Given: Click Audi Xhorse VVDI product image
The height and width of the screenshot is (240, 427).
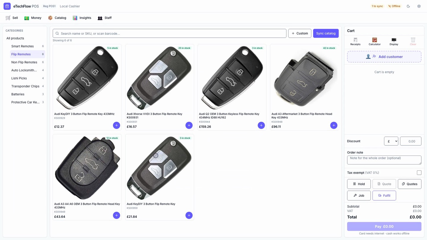Looking at the screenshot, I should tap(160, 78).
